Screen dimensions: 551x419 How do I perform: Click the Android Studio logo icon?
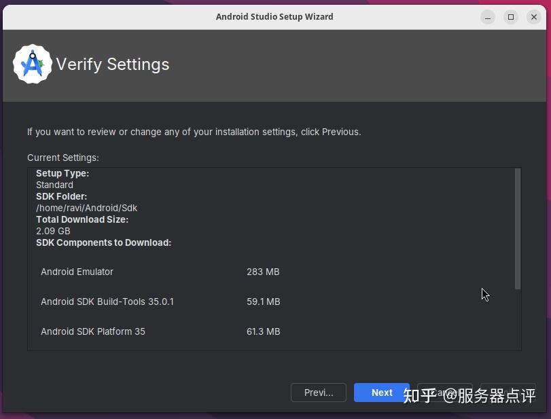click(x=32, y=64)
